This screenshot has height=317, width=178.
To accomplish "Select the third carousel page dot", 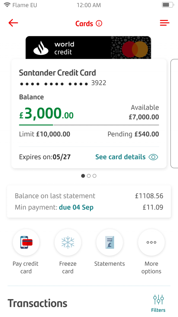I will click(94, 176).
